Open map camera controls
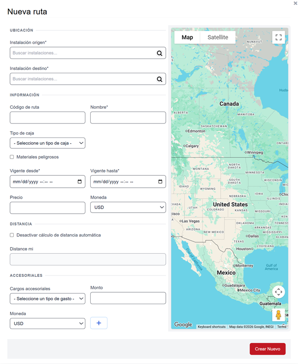 coord(278,292)
